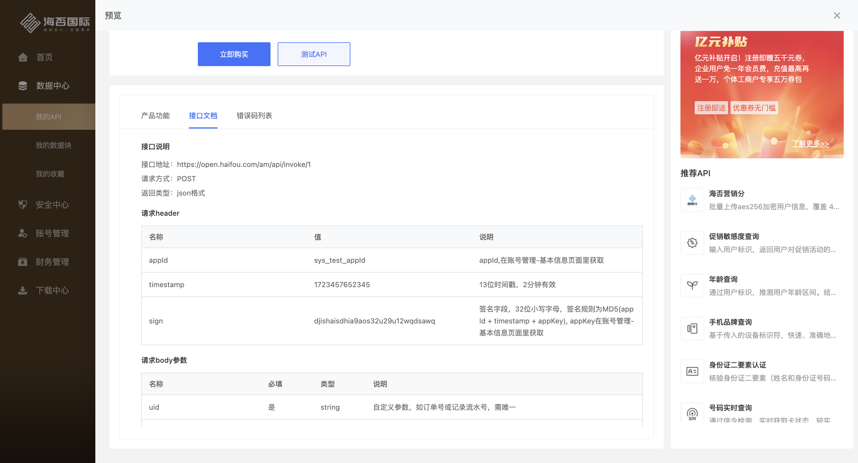Select the 接口文档 tab
The image size is (858, 463).
[203, 115]
